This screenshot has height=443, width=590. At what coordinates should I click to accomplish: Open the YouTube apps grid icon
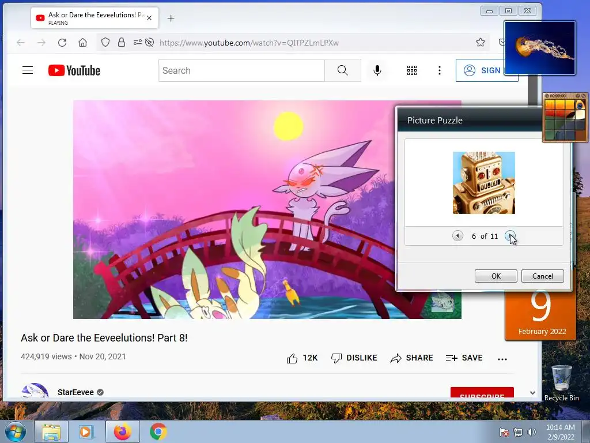coord(411,70)
